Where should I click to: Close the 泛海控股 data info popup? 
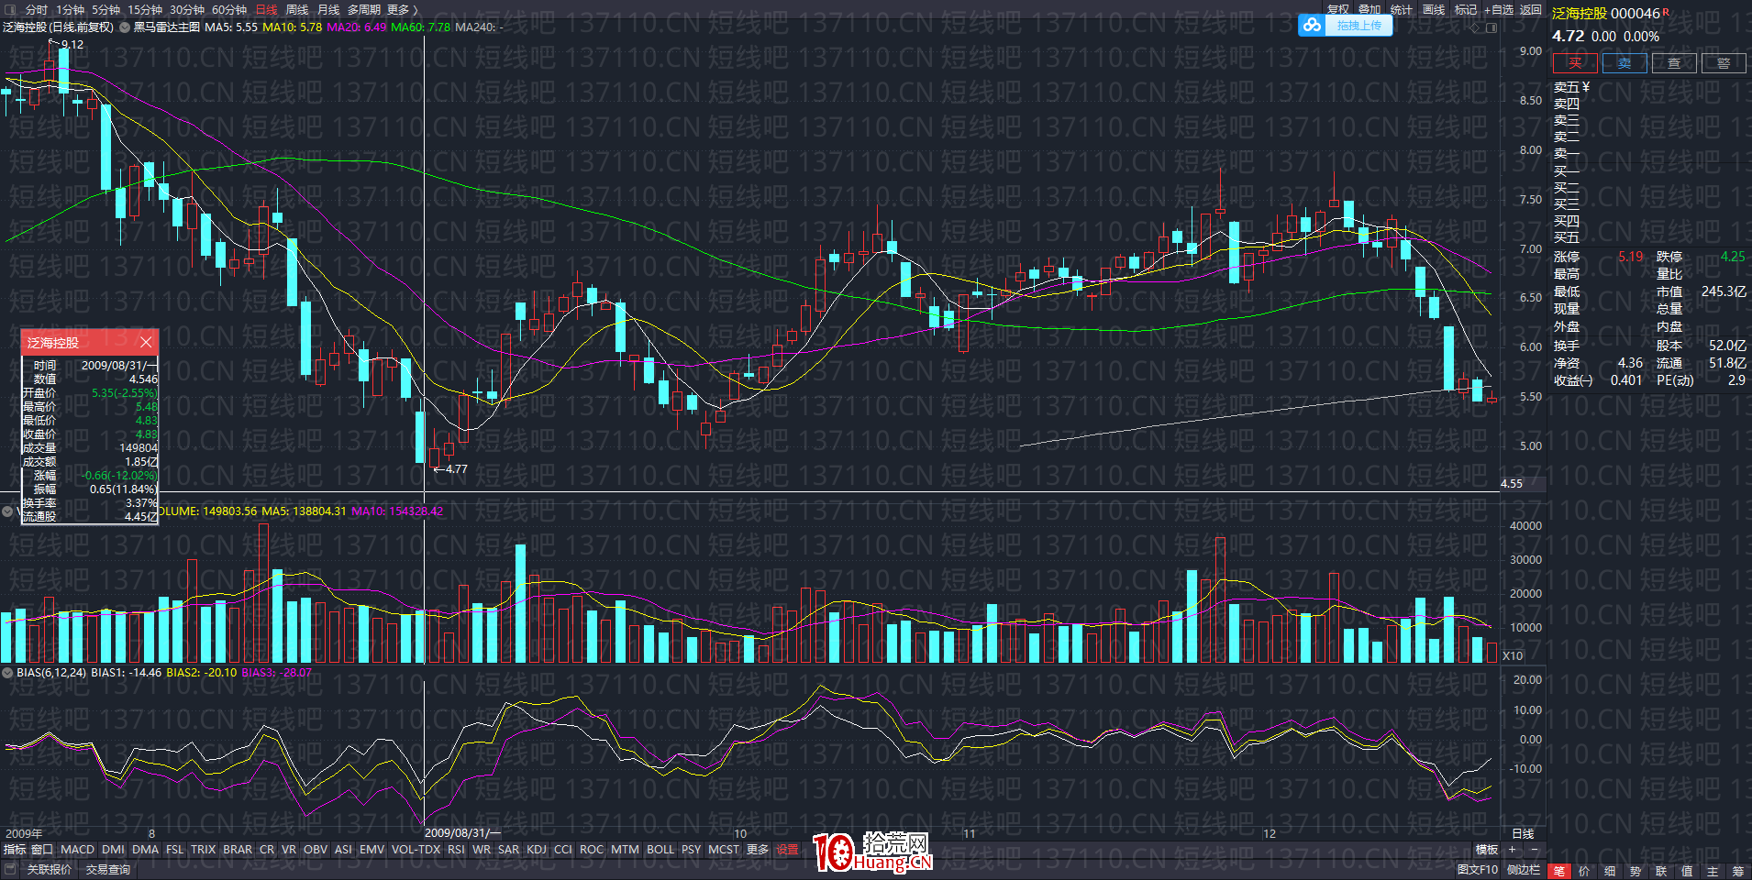(146, 343)
